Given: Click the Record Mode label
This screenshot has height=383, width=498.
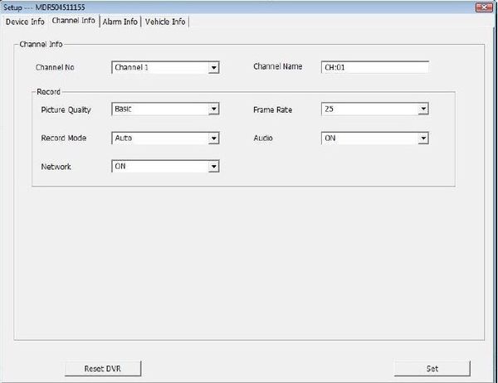Looking at the screenshot, I should point(63,138).
